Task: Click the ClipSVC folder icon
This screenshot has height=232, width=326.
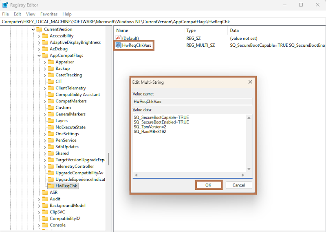Action: (45, 212)
